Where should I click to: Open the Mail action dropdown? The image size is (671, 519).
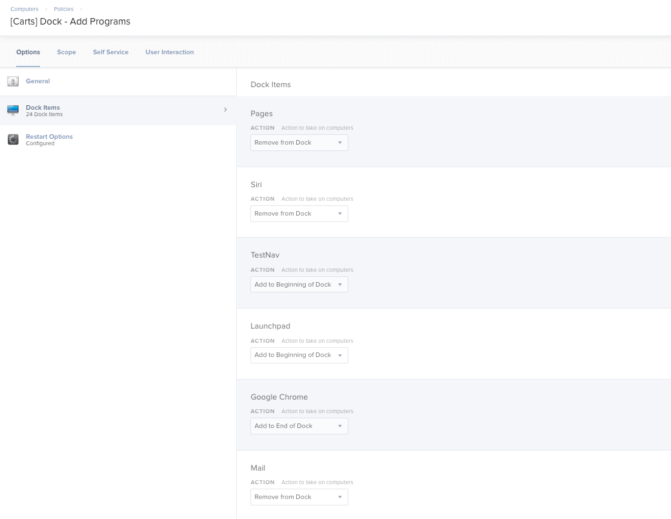(299, 497)
